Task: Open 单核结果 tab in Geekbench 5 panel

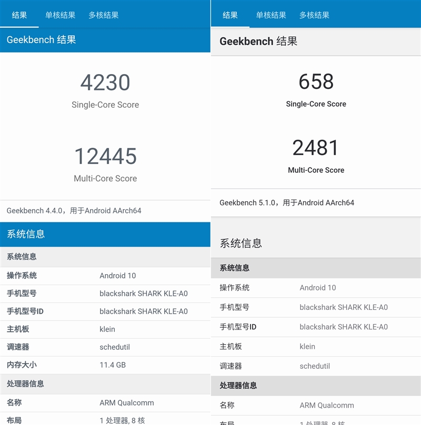Action: pyautogui.click(x=271, y=15)
